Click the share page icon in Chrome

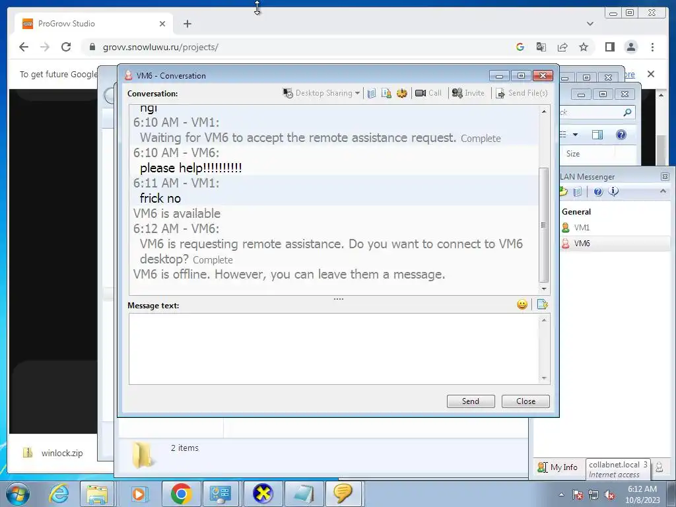(562, 47)
